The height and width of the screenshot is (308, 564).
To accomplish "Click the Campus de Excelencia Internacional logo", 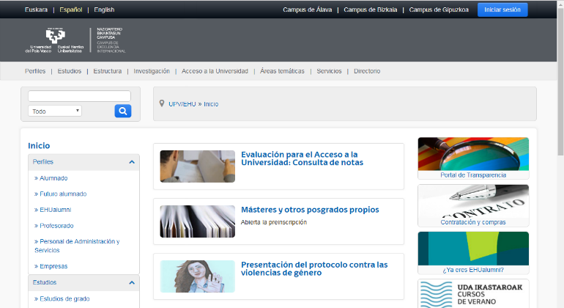I will click(x=111, y=40).
